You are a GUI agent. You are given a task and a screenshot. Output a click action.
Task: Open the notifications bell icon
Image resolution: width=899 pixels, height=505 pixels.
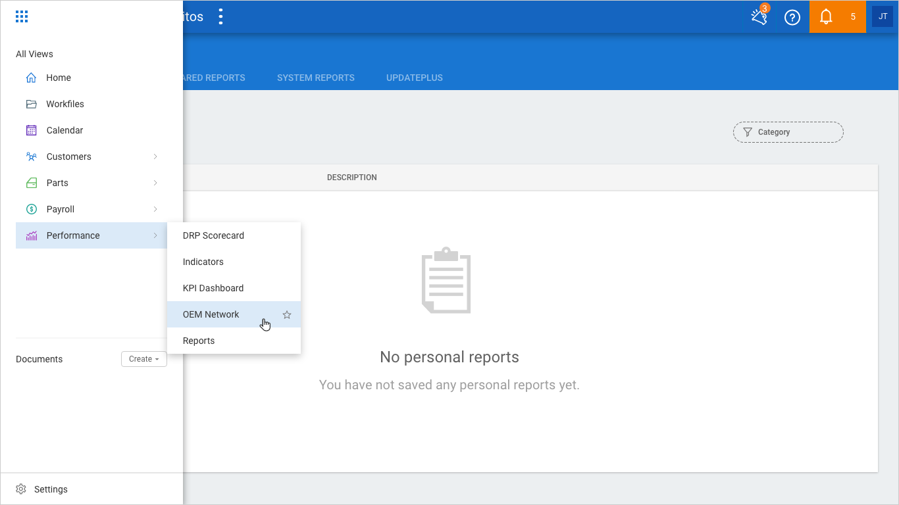click(x=826, y=17)
